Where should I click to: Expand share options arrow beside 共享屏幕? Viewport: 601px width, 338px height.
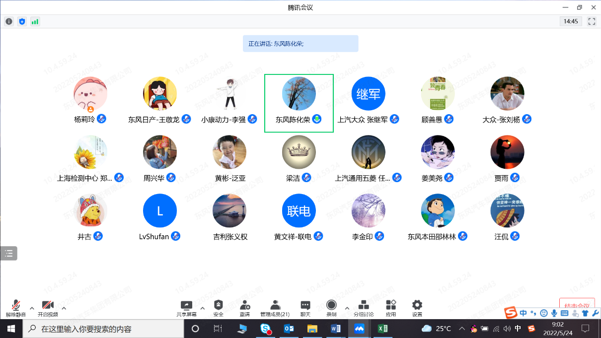pos(202,308)
